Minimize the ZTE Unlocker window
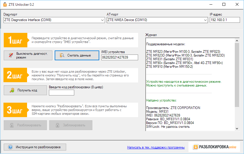Image resolution: width=244 pixels, height=154 pixels. tap(211, 4)
